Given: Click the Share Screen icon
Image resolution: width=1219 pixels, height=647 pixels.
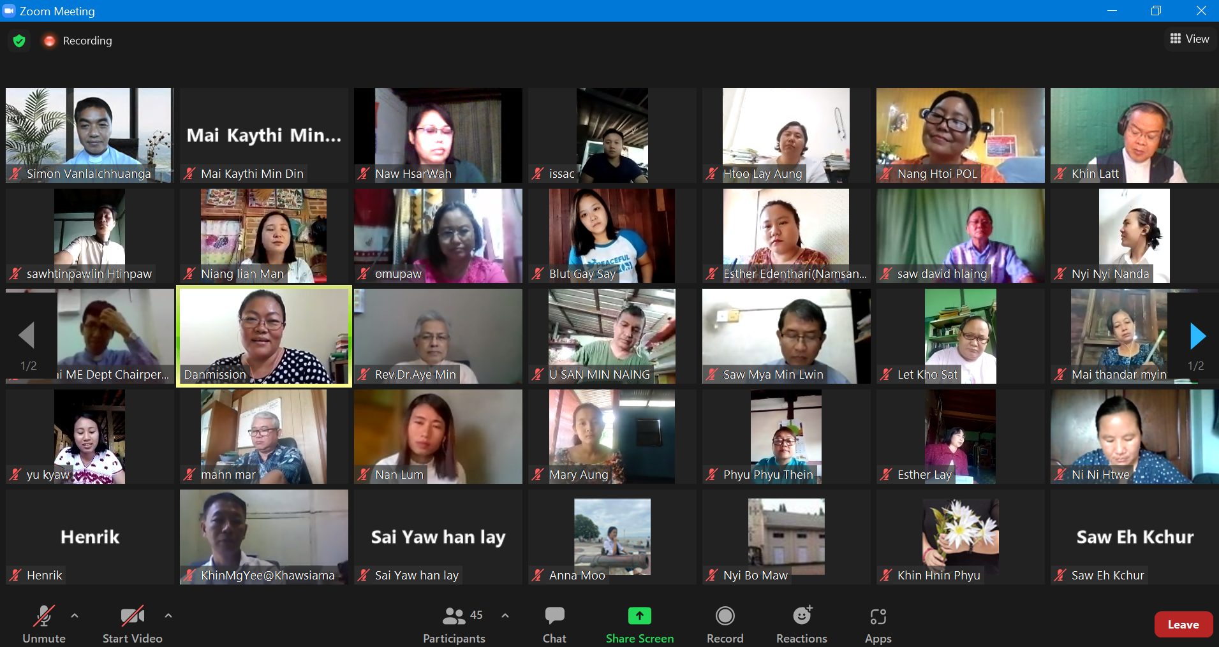Looking at the screenshot, I should tap(639, 616).
